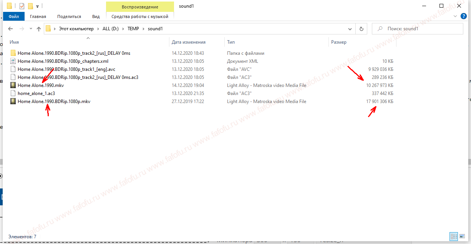471x244 pixels.
Task: Click type Документ XML
Action: point(242,61)
